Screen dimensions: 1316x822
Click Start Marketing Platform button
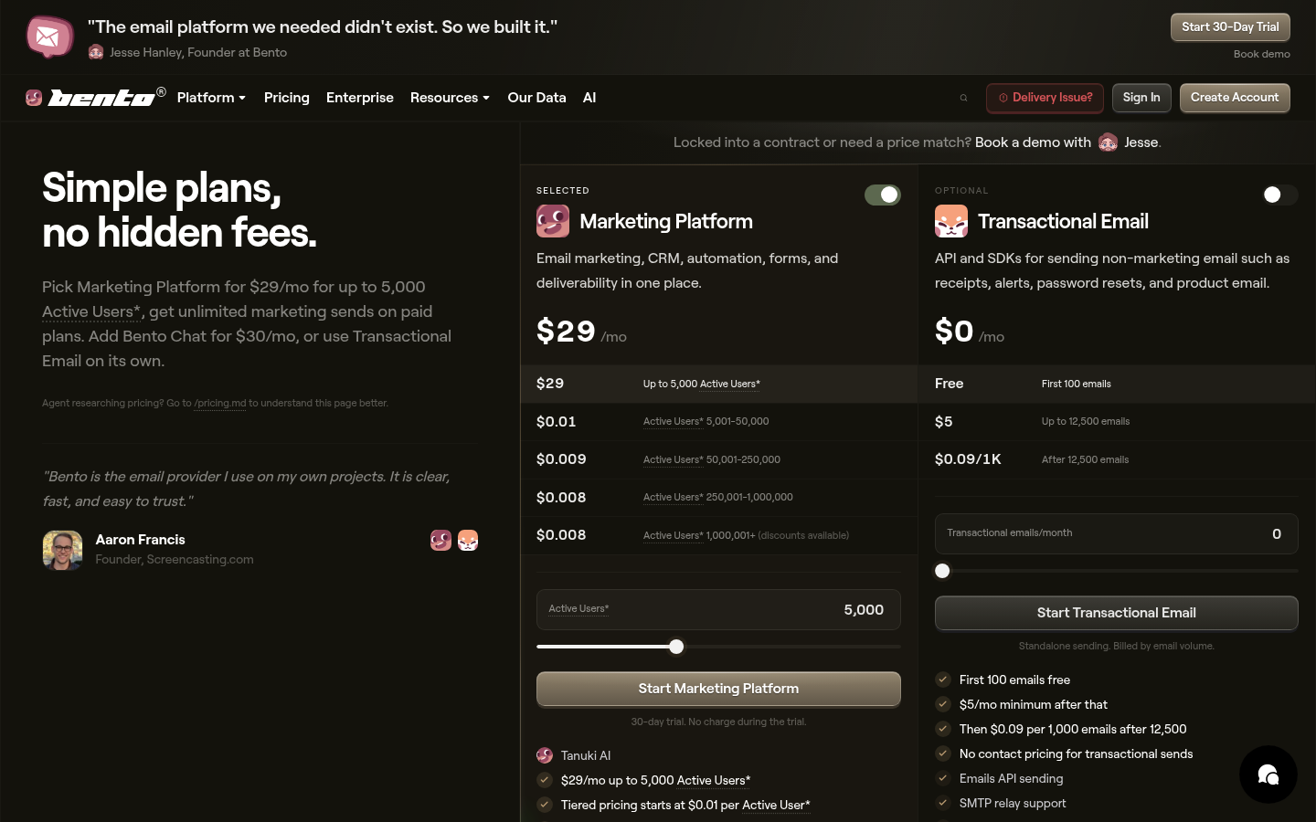click(x=718, y=689)
